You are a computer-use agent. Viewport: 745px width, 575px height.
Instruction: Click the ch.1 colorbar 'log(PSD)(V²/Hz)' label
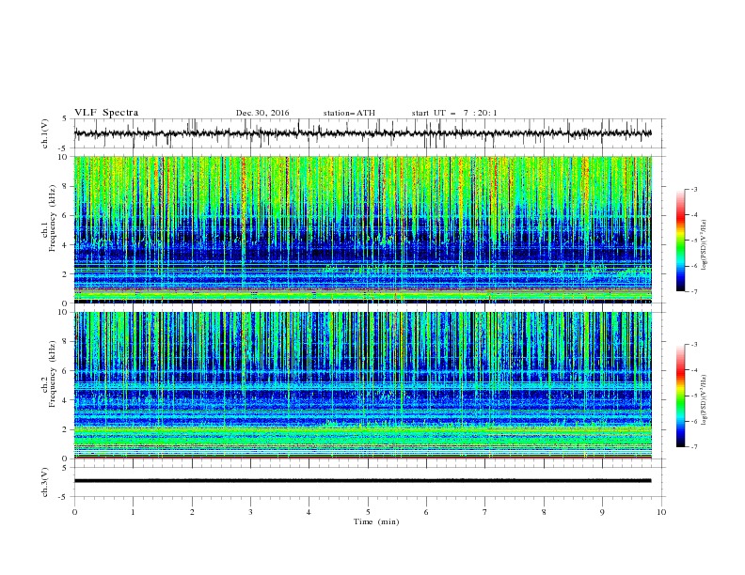tap(704, 245)
